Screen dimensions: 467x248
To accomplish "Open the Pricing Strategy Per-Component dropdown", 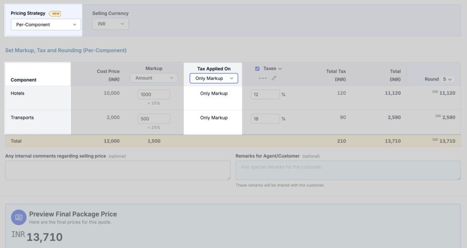I will pyautogui.click(x=46, y=25).
